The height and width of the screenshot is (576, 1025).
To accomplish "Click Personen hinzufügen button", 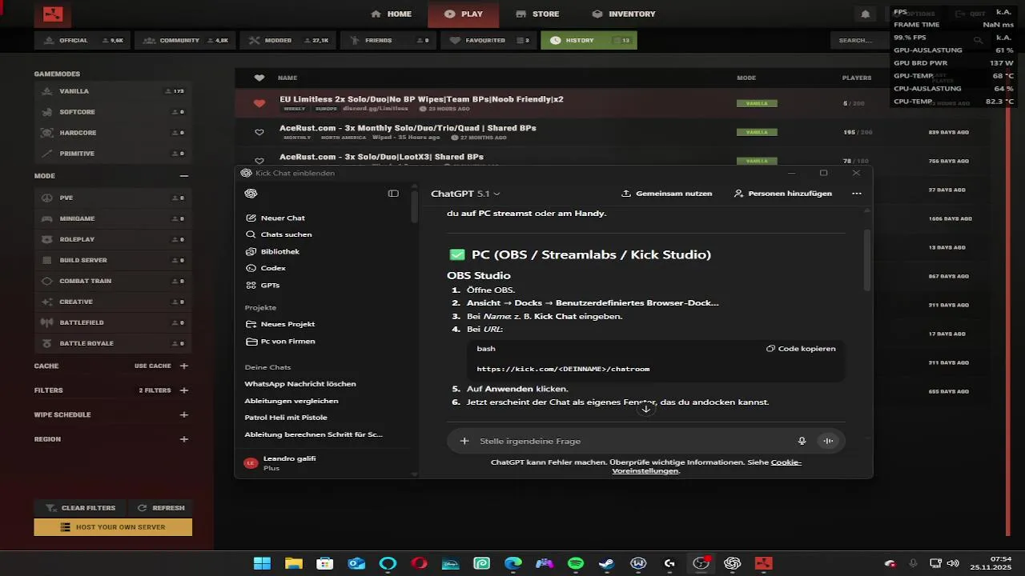I will [x=782, y=194].
